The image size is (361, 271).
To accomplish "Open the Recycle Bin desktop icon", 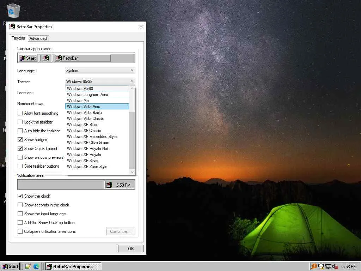I will [x=14, y=11].
